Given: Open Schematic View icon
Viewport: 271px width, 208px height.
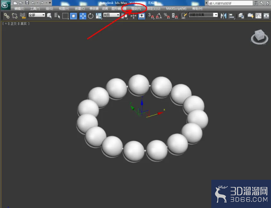Looking at the screenshot, I should [266, 16].
